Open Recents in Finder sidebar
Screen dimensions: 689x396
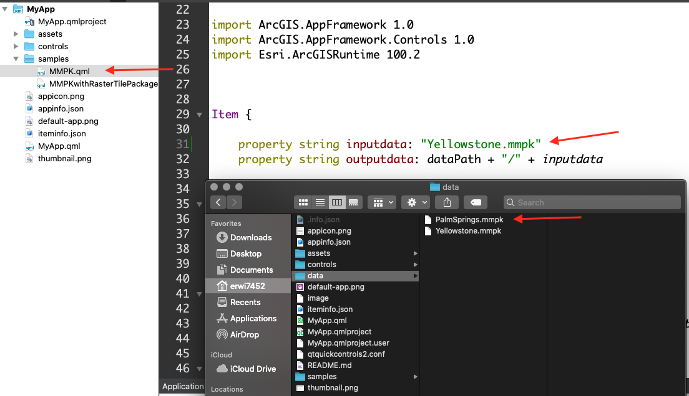coord(238,302)
